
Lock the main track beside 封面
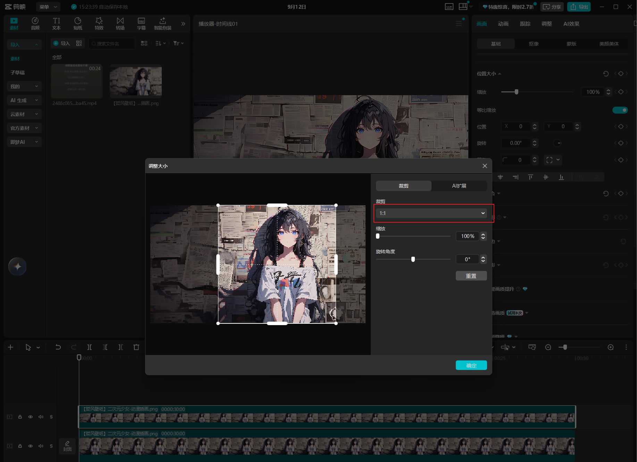point(20,446)
